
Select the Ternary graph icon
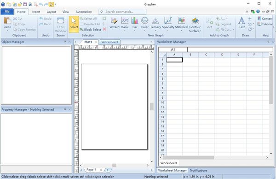(155, 21)
